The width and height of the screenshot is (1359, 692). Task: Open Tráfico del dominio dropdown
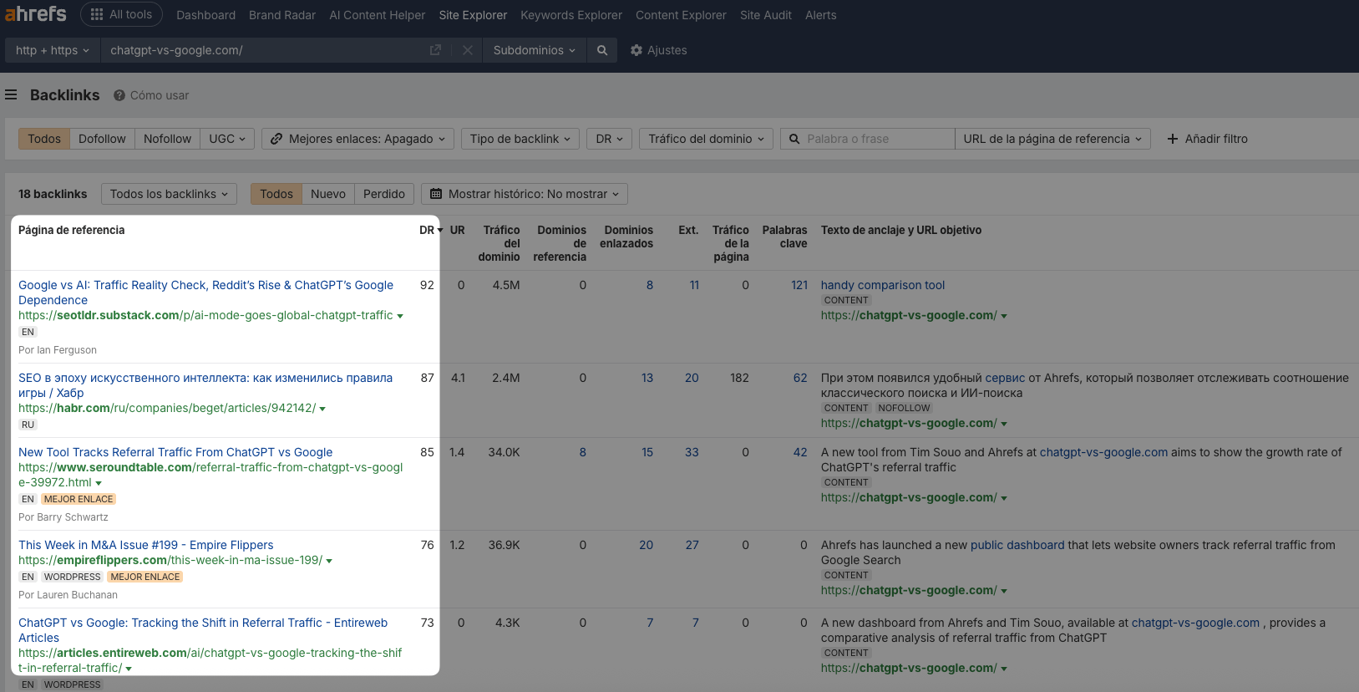(x=706, y=139)
